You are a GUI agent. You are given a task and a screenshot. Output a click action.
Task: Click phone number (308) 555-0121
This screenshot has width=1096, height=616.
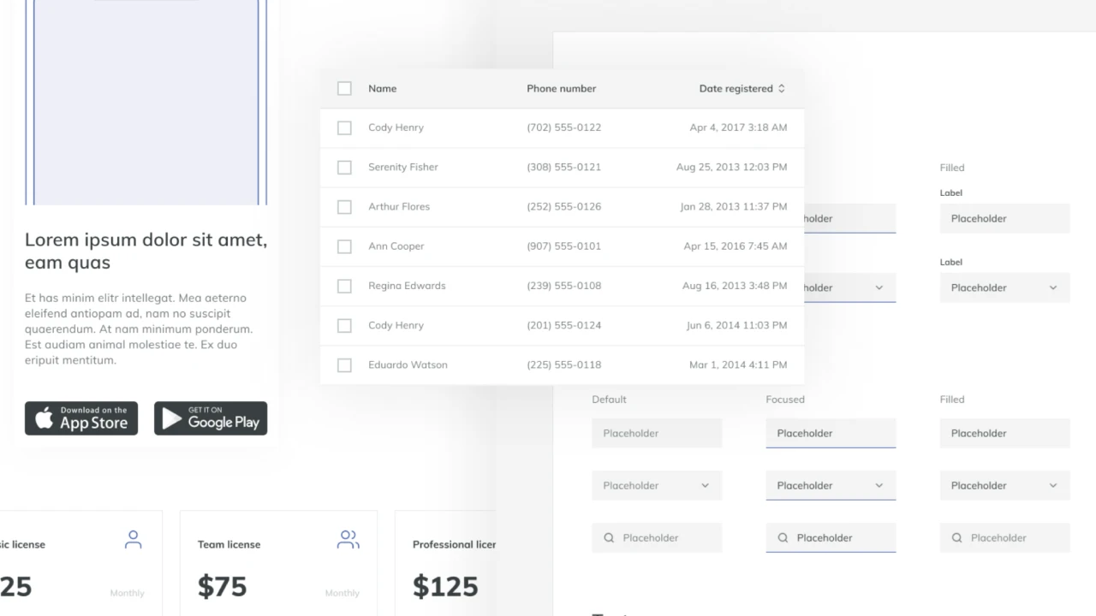563,167
